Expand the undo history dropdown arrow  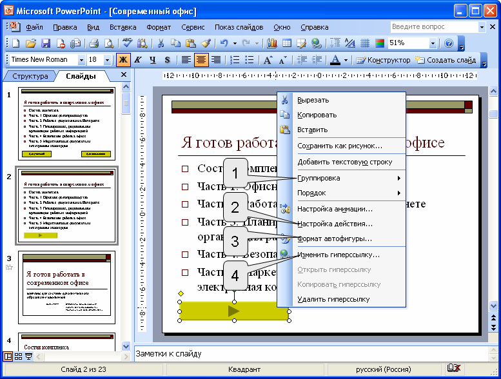[235, 43]
